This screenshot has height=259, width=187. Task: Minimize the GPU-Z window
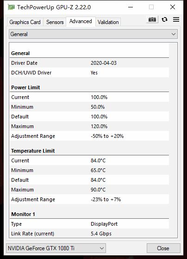point(131,7)
